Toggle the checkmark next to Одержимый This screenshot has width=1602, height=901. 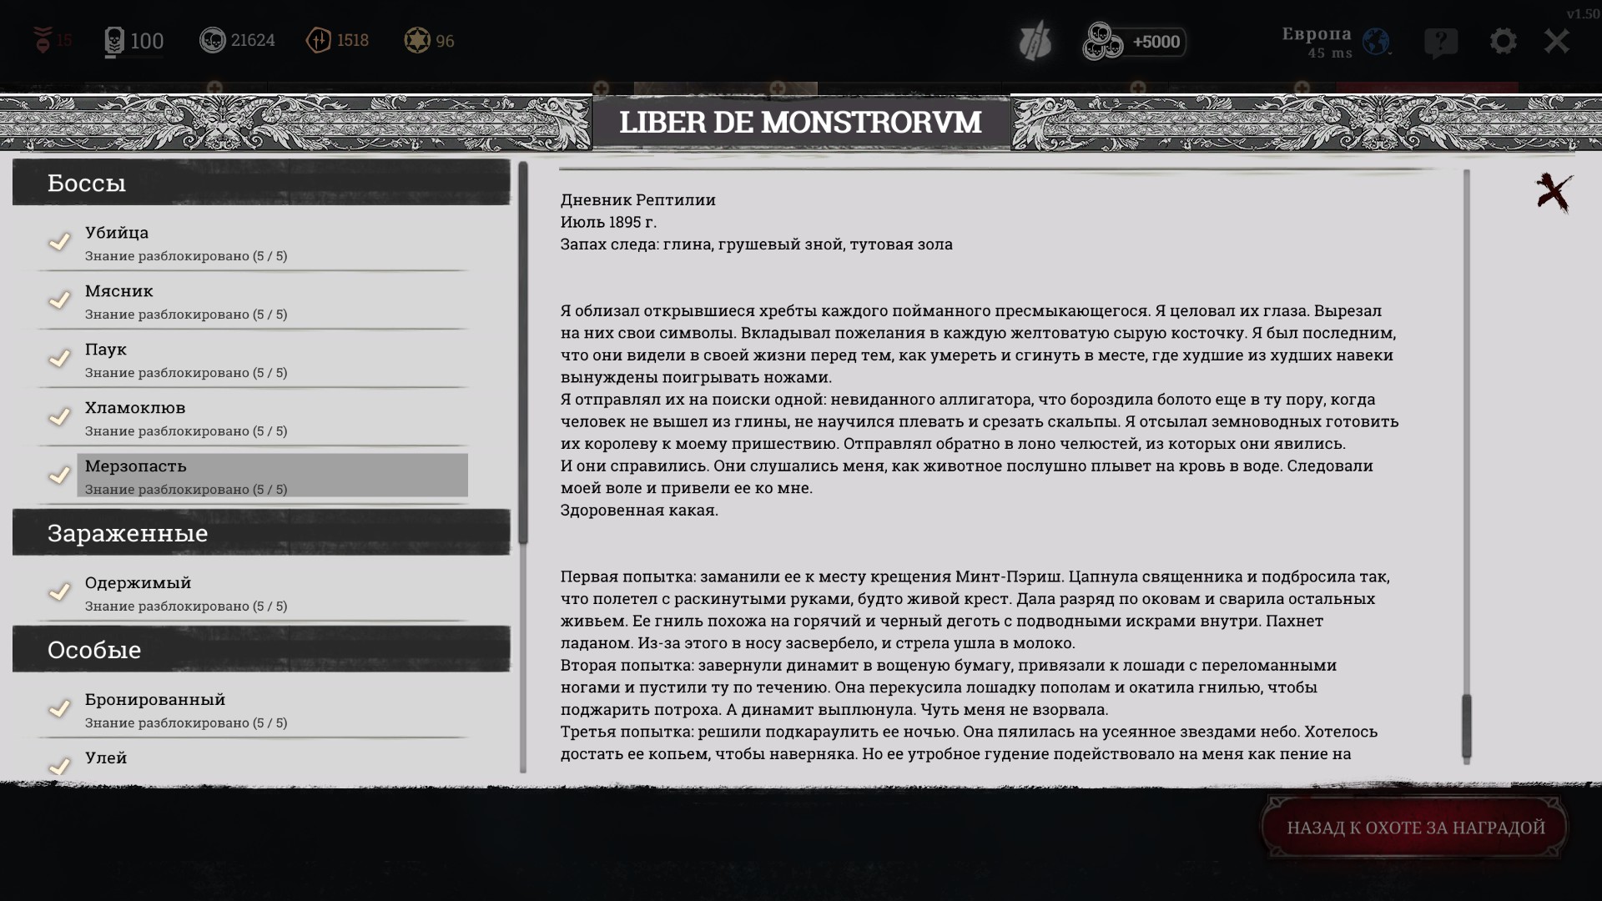click(59, 592)
